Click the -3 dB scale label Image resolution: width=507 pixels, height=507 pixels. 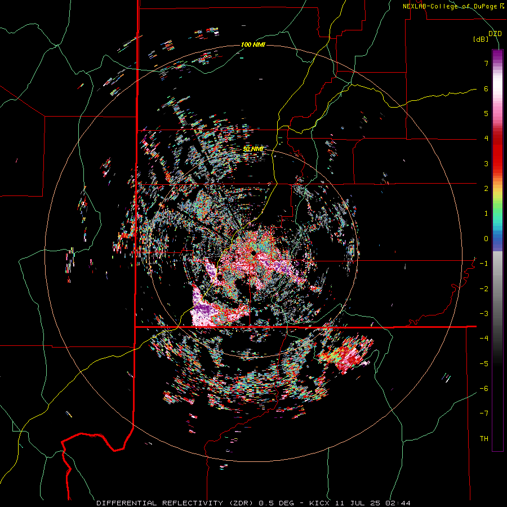click(484, 314)
